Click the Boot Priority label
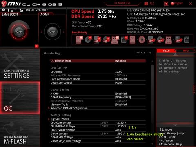The image size is (196, 147). pos(80,33)
